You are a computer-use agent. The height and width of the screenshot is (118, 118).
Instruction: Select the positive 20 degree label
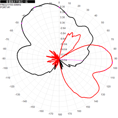pos(79,6)
